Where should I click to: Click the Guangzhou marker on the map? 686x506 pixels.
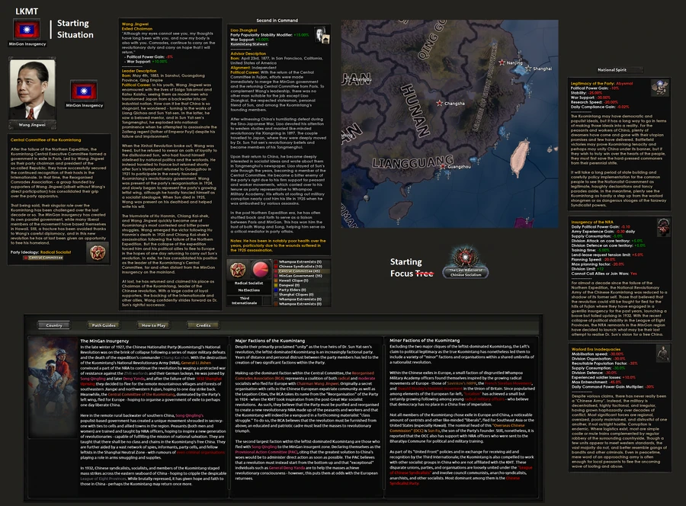pos(443,167)
